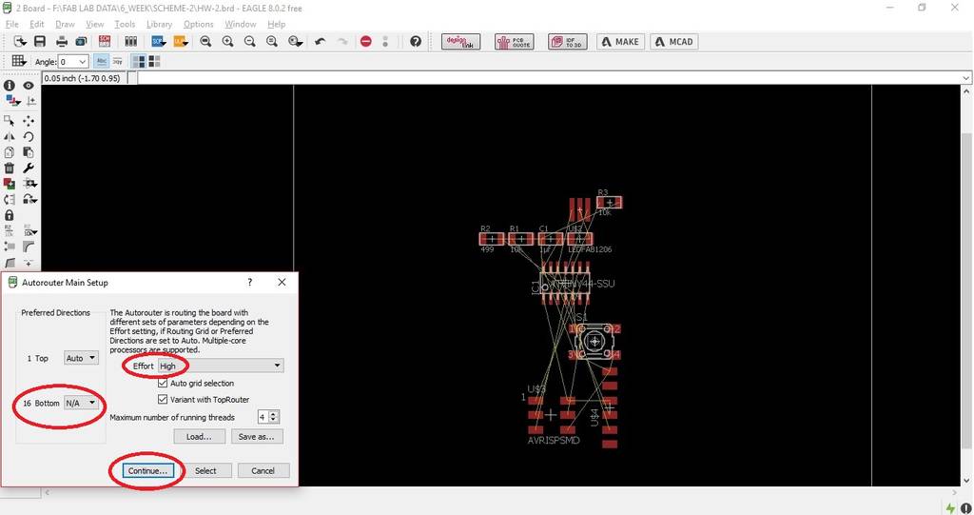Click the Print icon in toolbar

[x=62, y=42]
